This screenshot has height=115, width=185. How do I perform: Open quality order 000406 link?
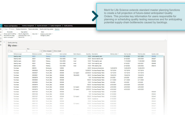[x=154, y=56]
